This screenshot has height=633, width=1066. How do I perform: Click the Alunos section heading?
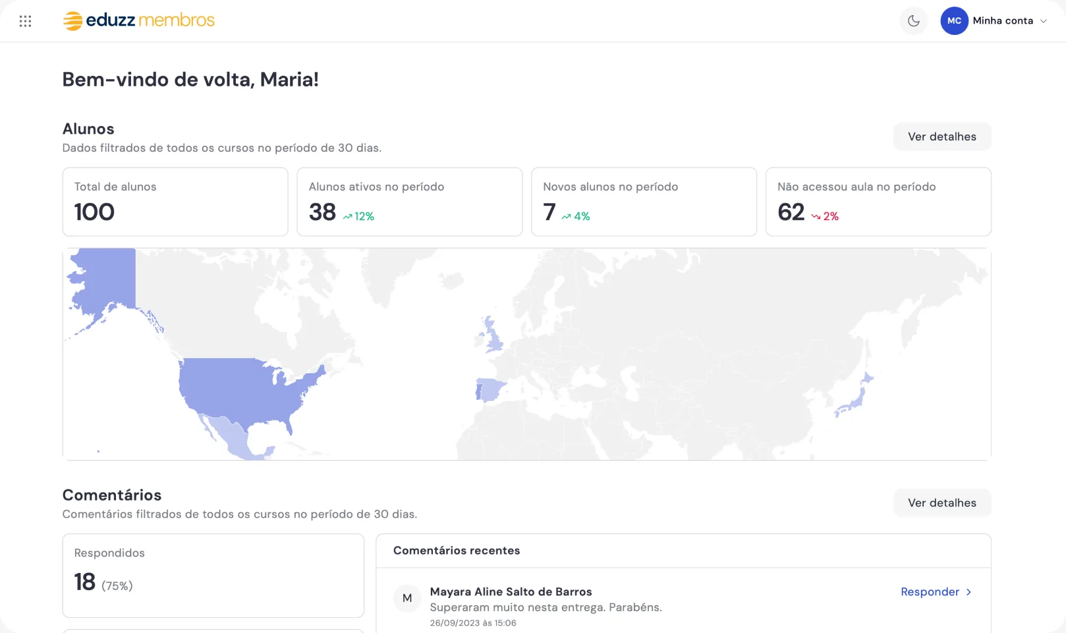tap(88, 129)
